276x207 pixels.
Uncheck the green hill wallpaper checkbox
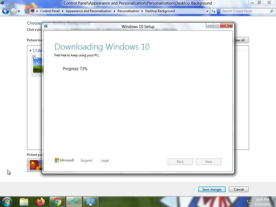(34, 57)
